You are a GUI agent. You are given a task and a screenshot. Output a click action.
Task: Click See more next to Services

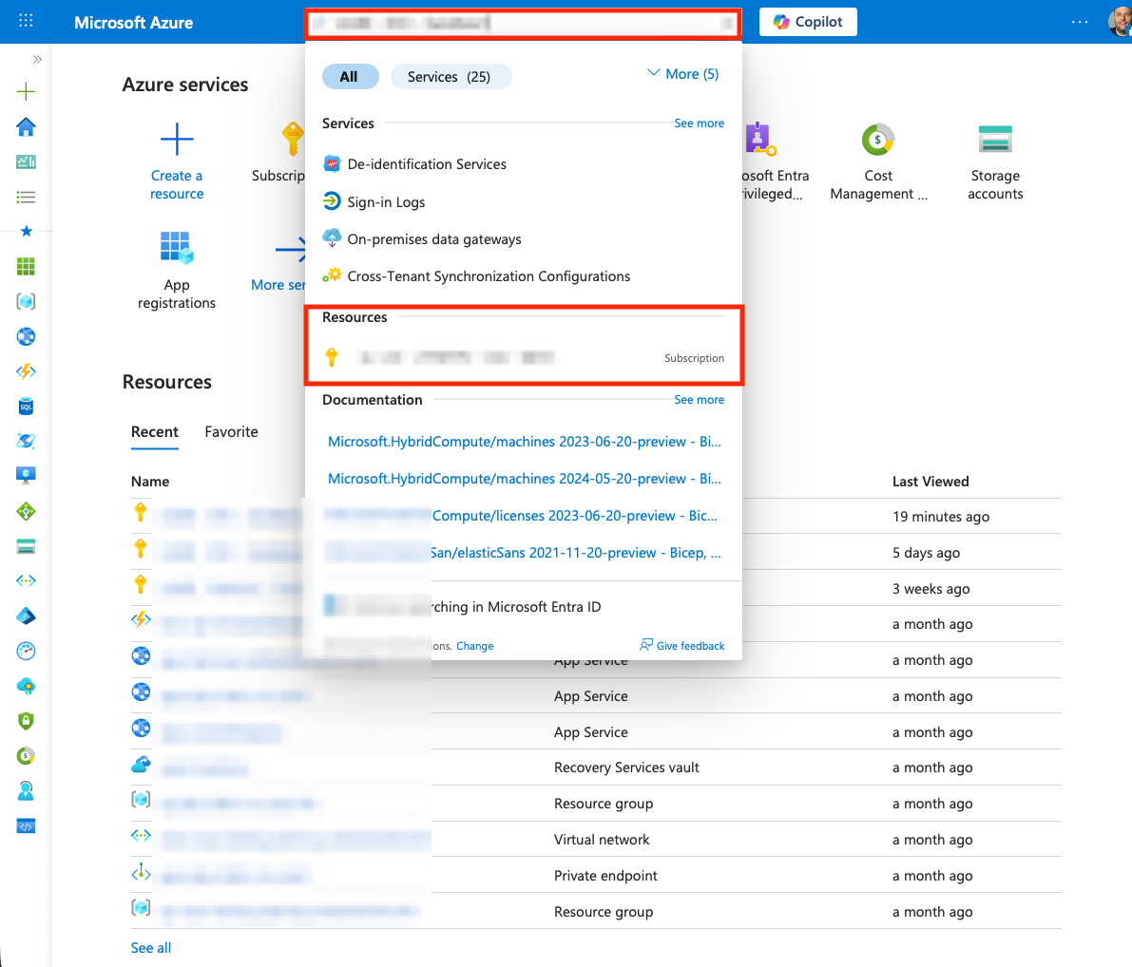pyautogui.click(x=699, y=123)
